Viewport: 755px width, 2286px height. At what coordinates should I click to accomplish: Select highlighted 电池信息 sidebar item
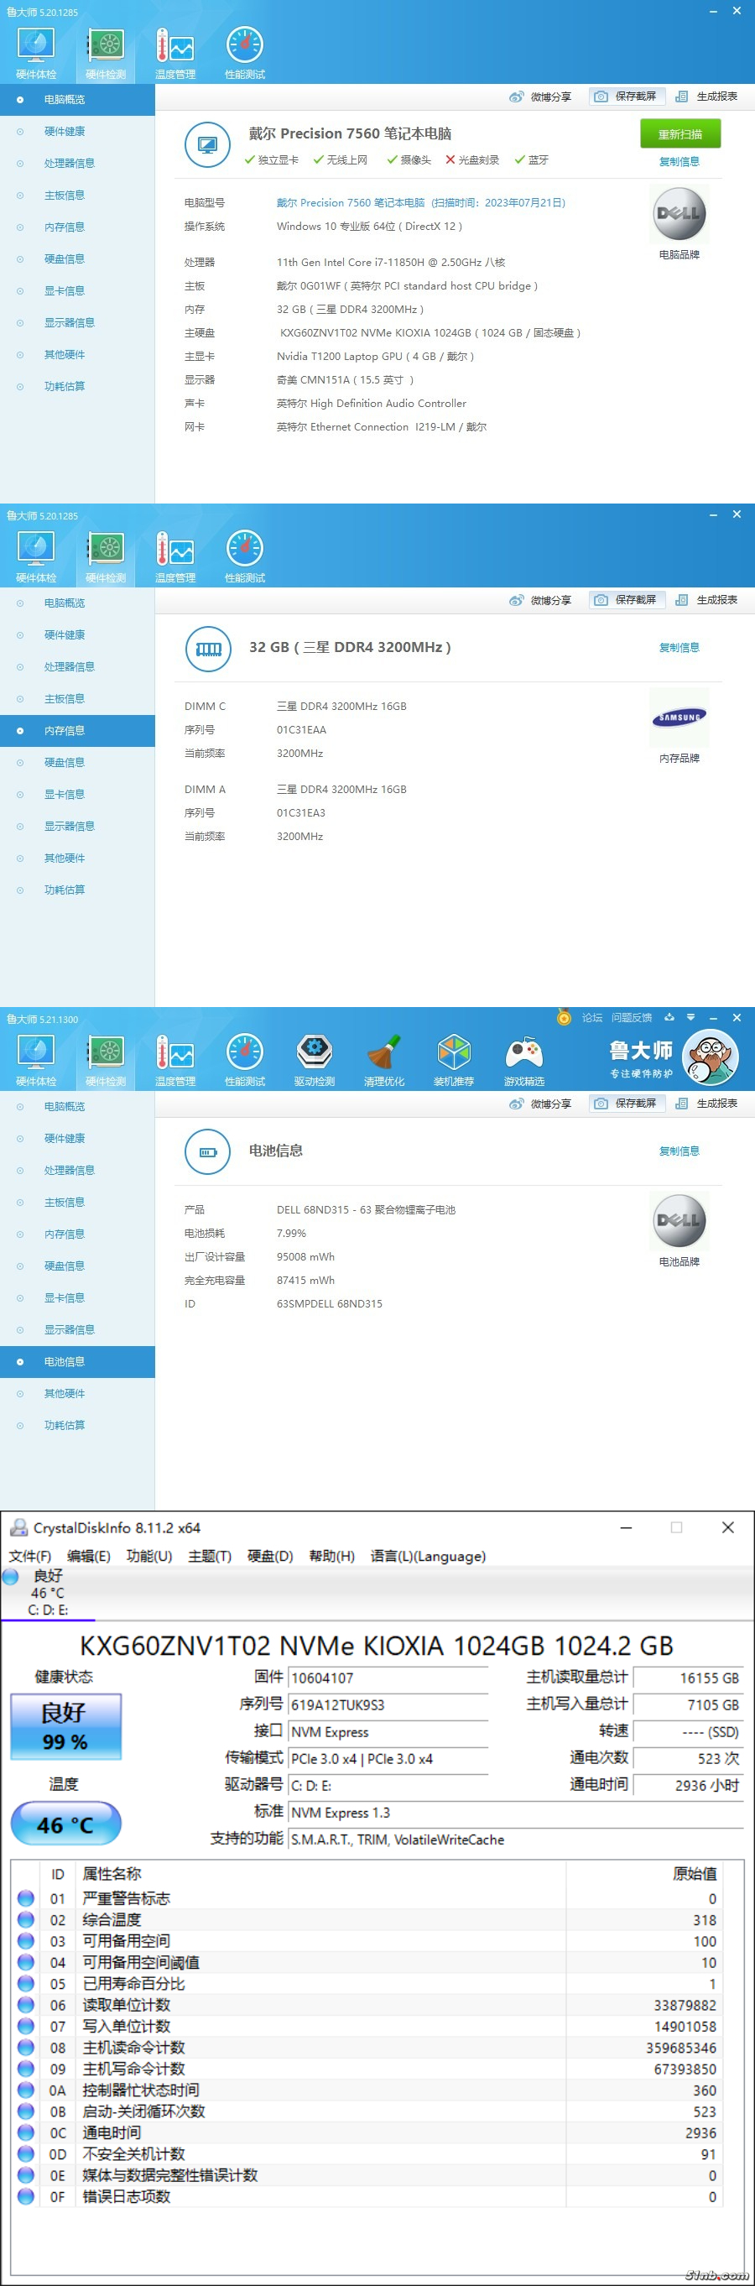pyautogui.click(x=77, y=1361)
